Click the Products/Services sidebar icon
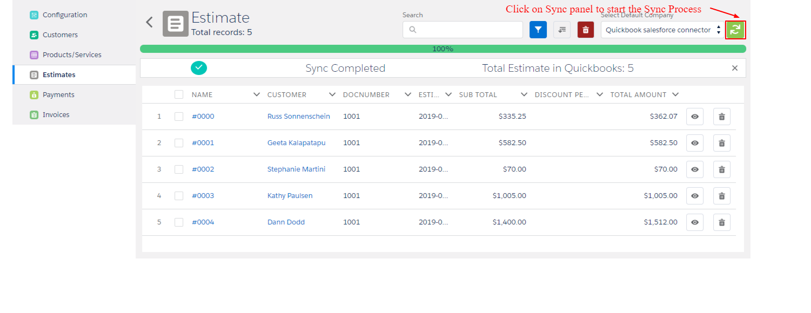 pyautogui.click(x=34, y=55)
